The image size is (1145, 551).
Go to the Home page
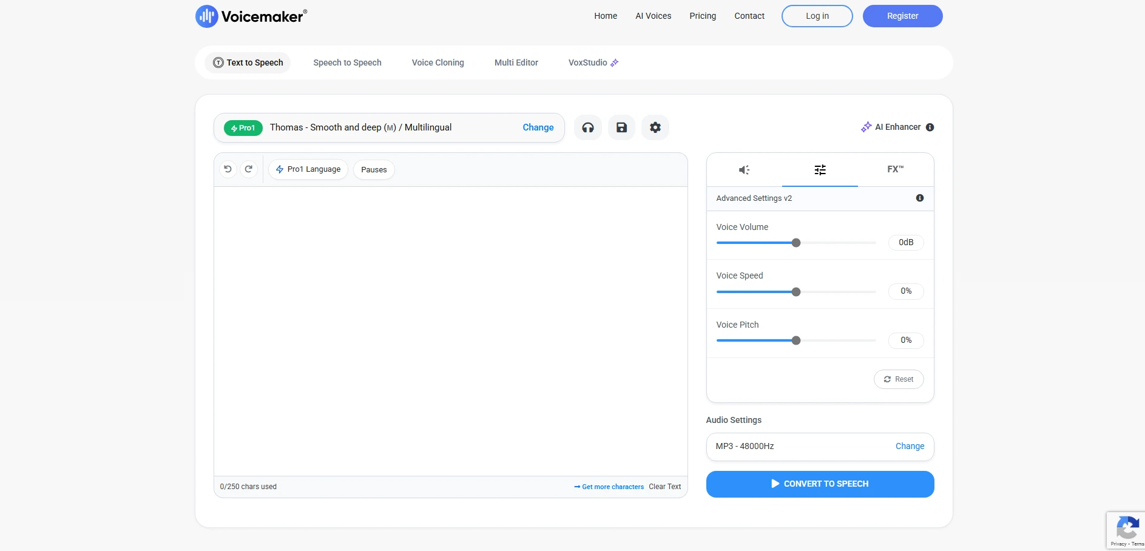pyautogui.click(x=606, y=16)
